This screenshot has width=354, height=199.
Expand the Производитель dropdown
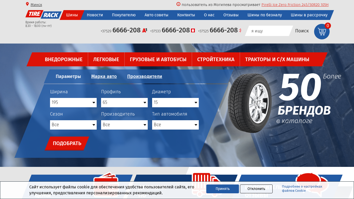click(124, 125)
